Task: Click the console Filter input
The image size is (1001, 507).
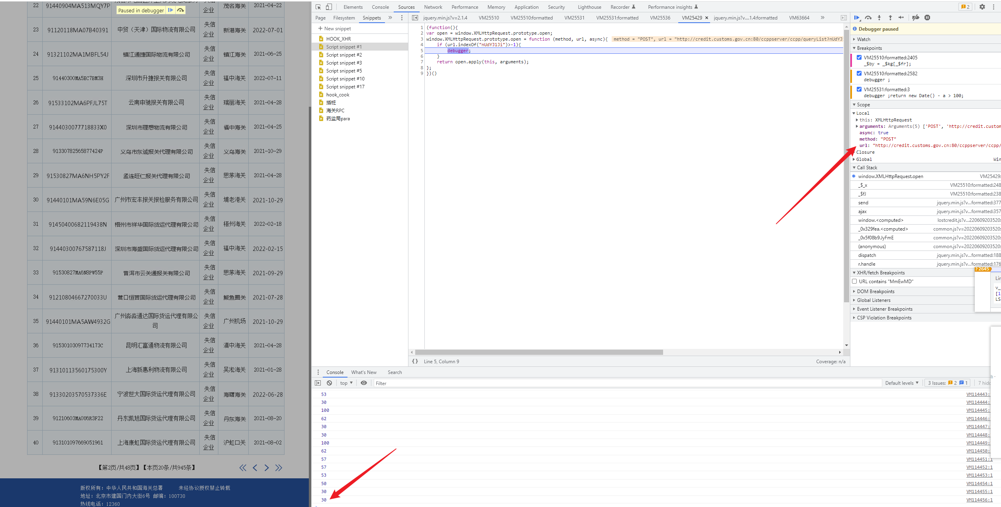Action: click(x=627, y=383)
